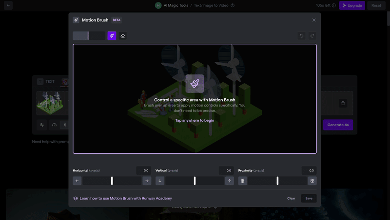Click Generate 4s button
Viewport: 390px width, 220px height.
[x=338, y=125]
